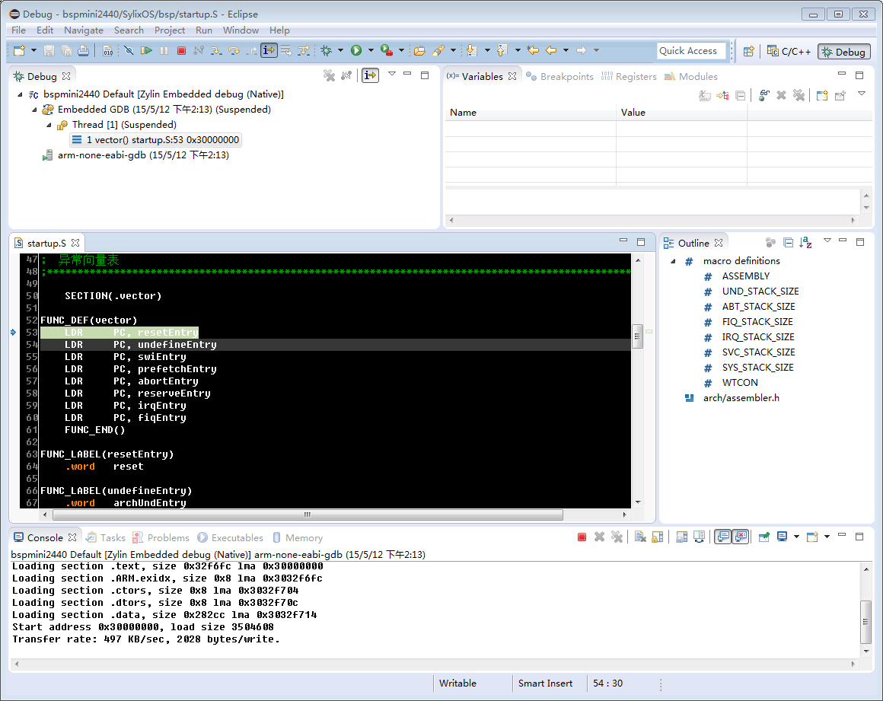Click the Open Element folder icon
This screenshot has width=883, height=701.
coord(419,51)
